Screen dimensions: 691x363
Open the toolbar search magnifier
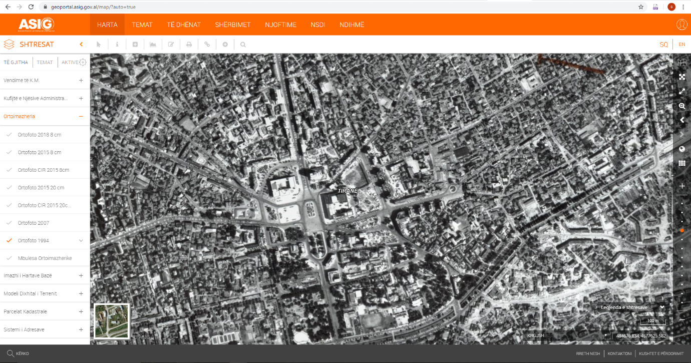[243, 44]
